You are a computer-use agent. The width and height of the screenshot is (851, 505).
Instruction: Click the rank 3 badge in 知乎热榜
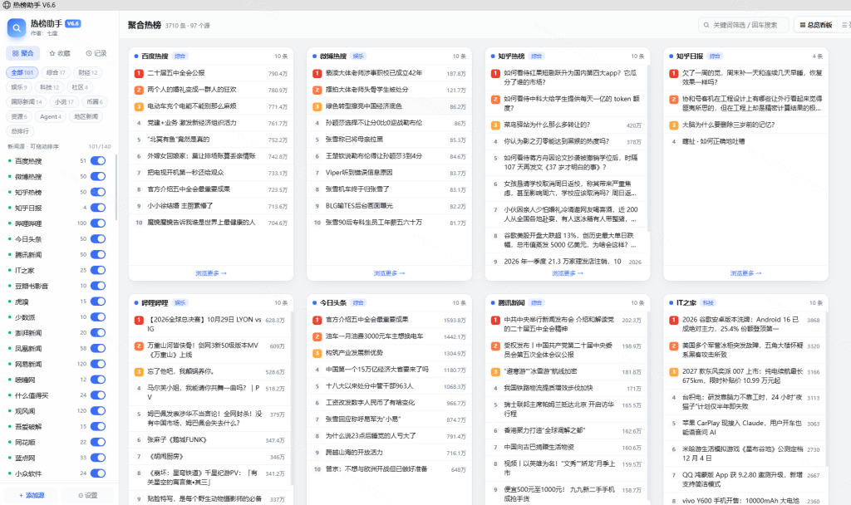(495, 125)
